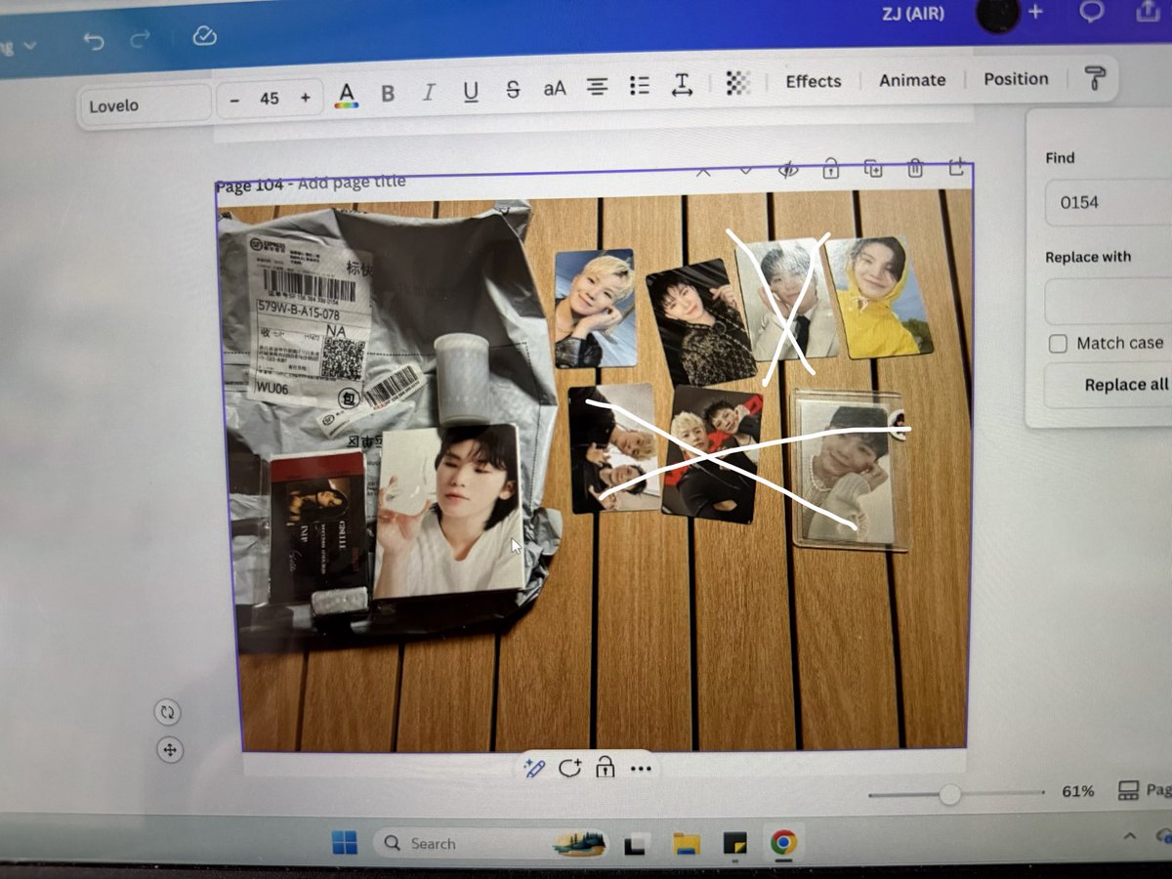
Task: Click the rotate handle icon
Action: click(x=169, y=713)
